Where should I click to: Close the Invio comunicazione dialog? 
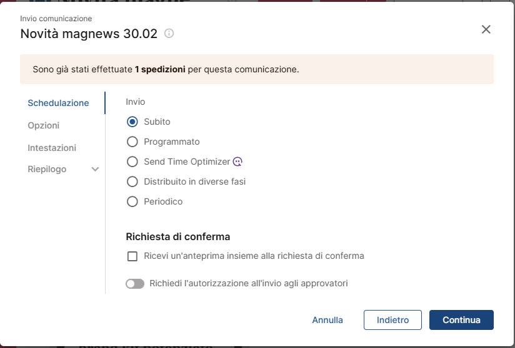tap(486, 29)
